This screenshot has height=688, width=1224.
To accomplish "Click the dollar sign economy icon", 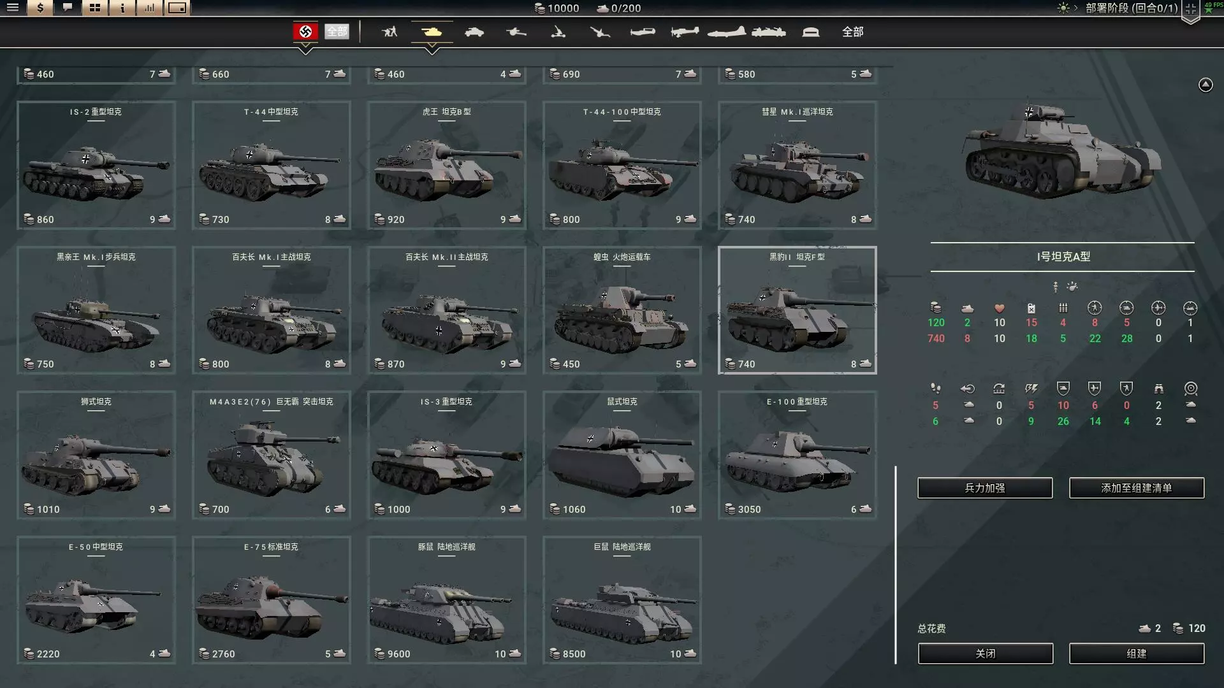I will (x=40, y=8).
